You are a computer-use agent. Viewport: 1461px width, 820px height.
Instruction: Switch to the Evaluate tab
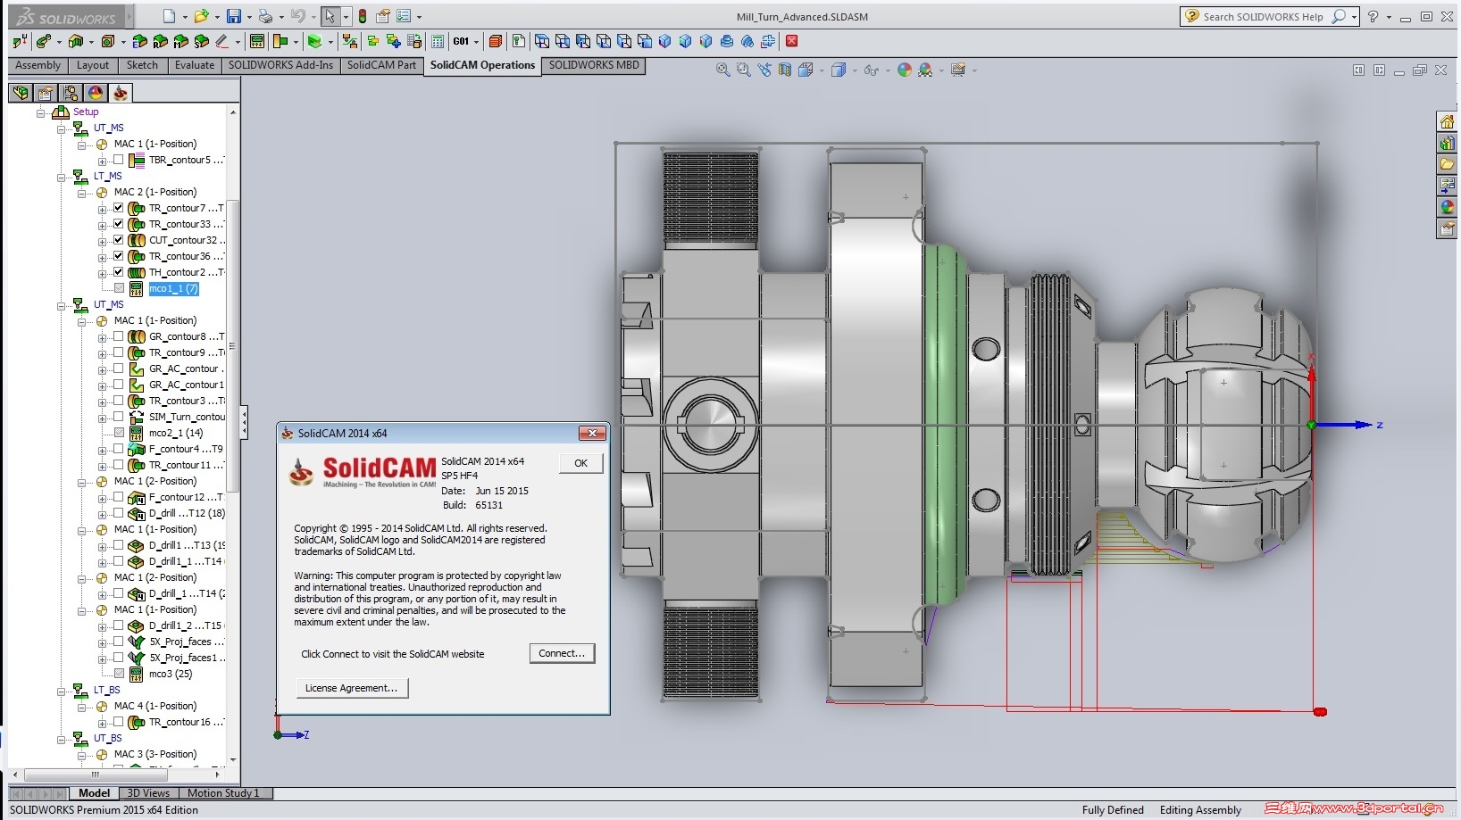(x=195, y=65)
